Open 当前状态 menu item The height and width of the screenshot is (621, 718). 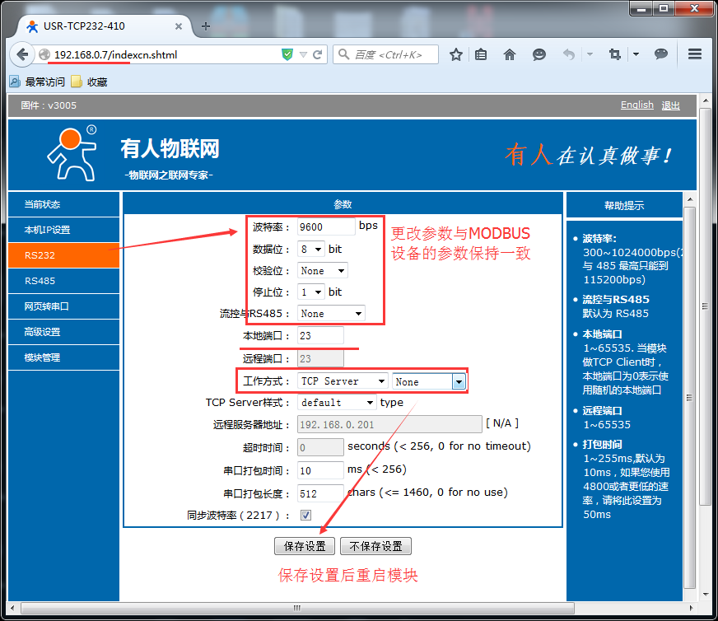[x=63, y=204]
